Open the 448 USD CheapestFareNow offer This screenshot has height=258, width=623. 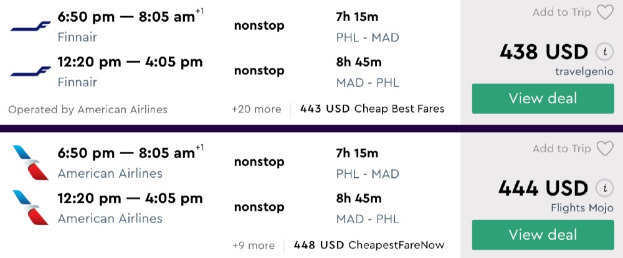pos(369,245)
